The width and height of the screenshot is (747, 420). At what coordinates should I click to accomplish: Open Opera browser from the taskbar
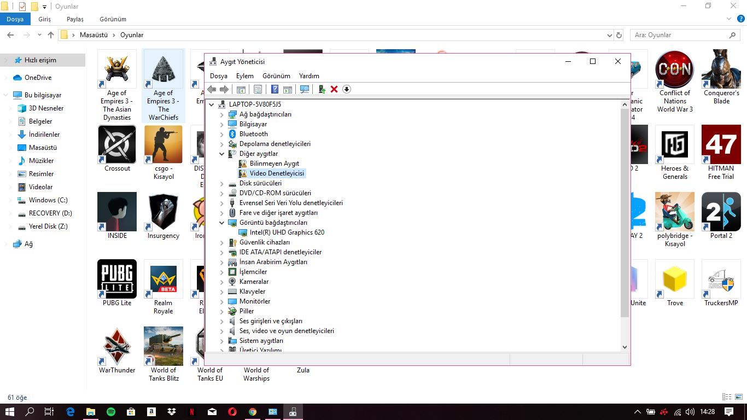click(x=232, y=412)
